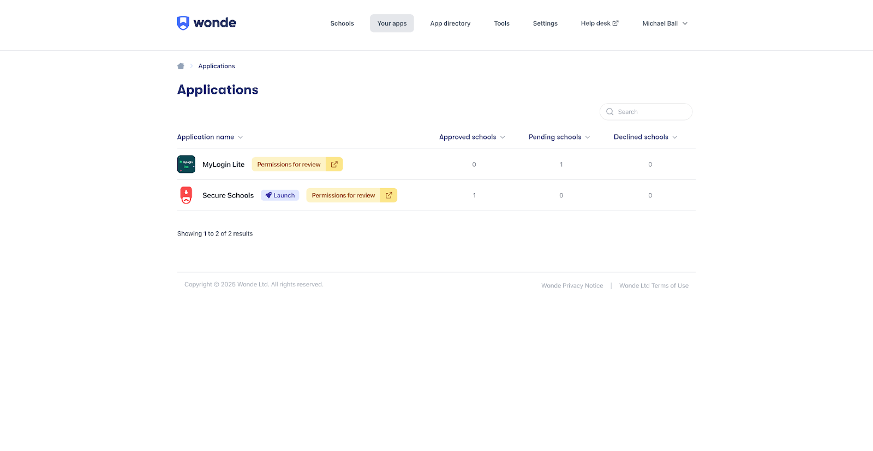Expand the Michael Ball user menu
The width and height of the screenshot is (873, 451).
[x=665, y=23]
